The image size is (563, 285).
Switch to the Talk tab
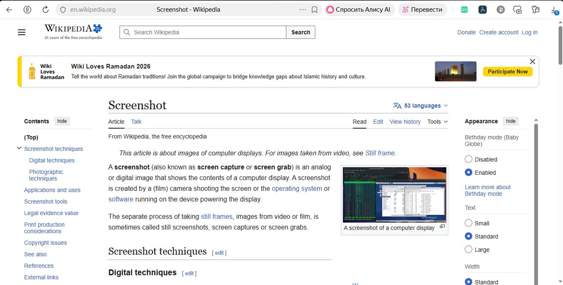point(136,122)
